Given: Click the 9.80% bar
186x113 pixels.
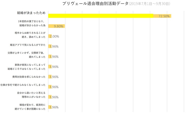Looking at the screenshot, I should click(56, 26).
